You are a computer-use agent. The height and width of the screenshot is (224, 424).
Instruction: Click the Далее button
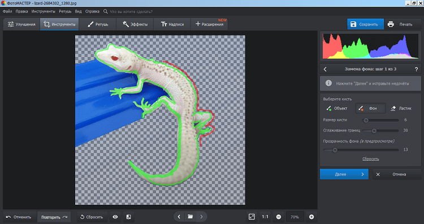pos(344,174)
